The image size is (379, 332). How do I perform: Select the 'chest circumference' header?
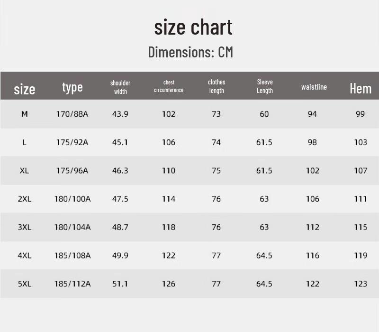[x=169, y=86]
